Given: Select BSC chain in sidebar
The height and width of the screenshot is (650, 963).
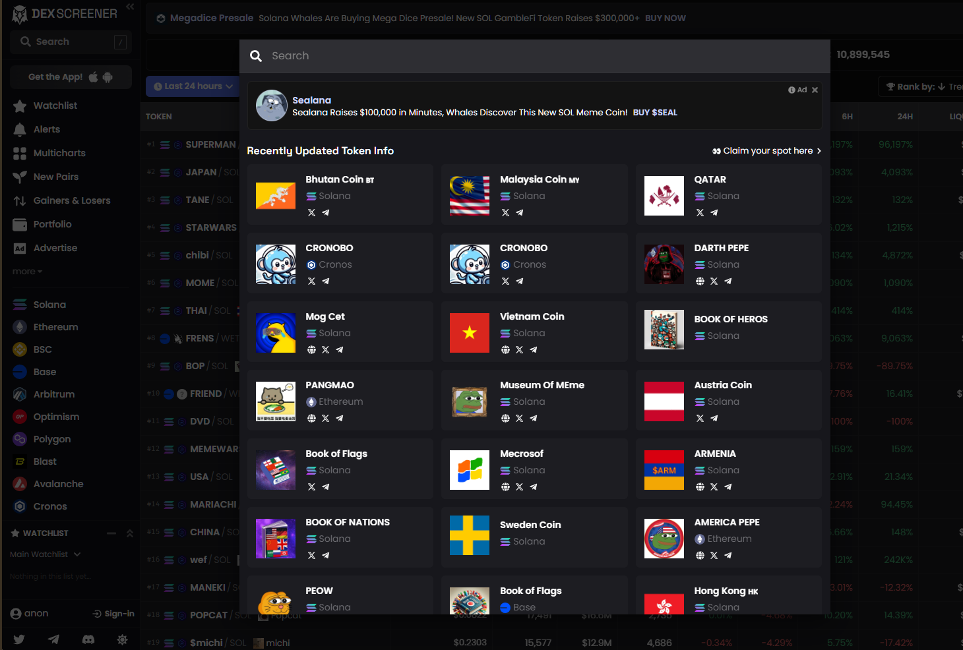Looking at the screenshot, I should pos(33,349).
